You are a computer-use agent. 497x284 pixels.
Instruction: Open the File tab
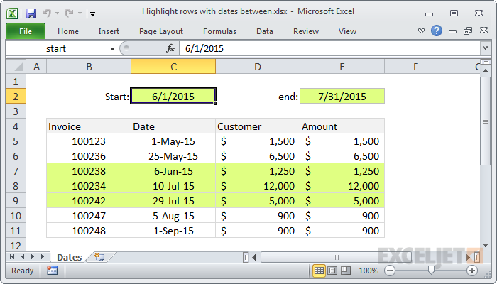click(x=26, y=31)
